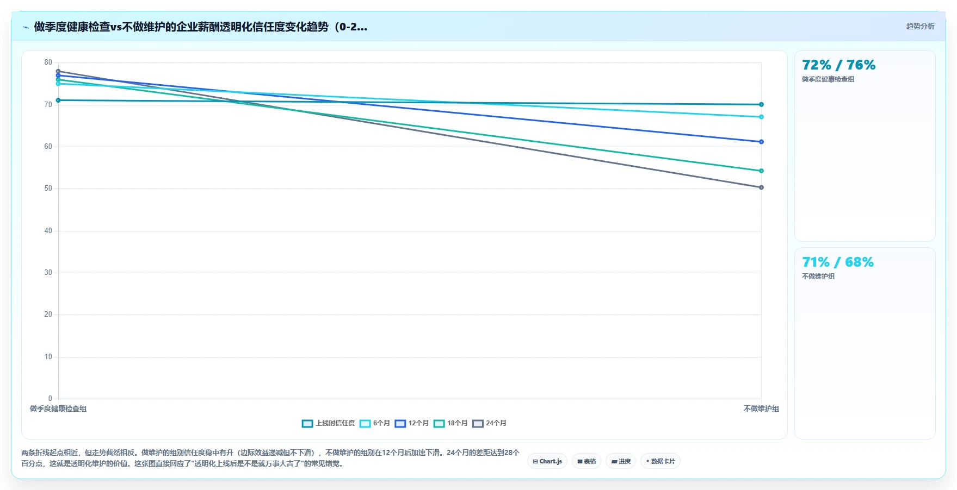Toggle the 18个月 legend series
The height and width of the screenshot is (490, 957).
click(x=450, y=423)
